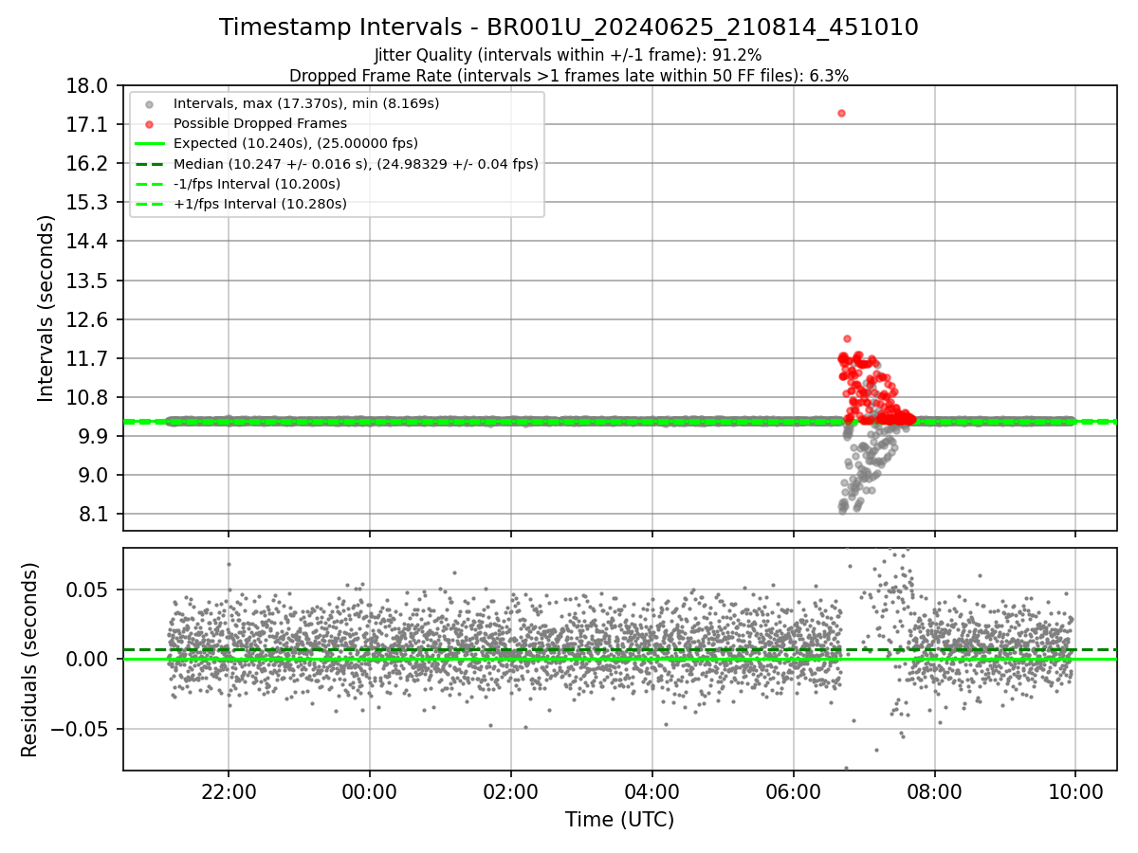Click the −0.05 residuals tick label
Viewport: 1138px width, 853px height.
[82, 729]
